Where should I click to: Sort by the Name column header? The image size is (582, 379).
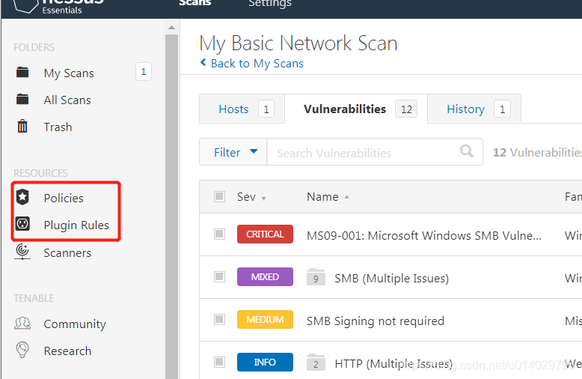tap(328, 197)
